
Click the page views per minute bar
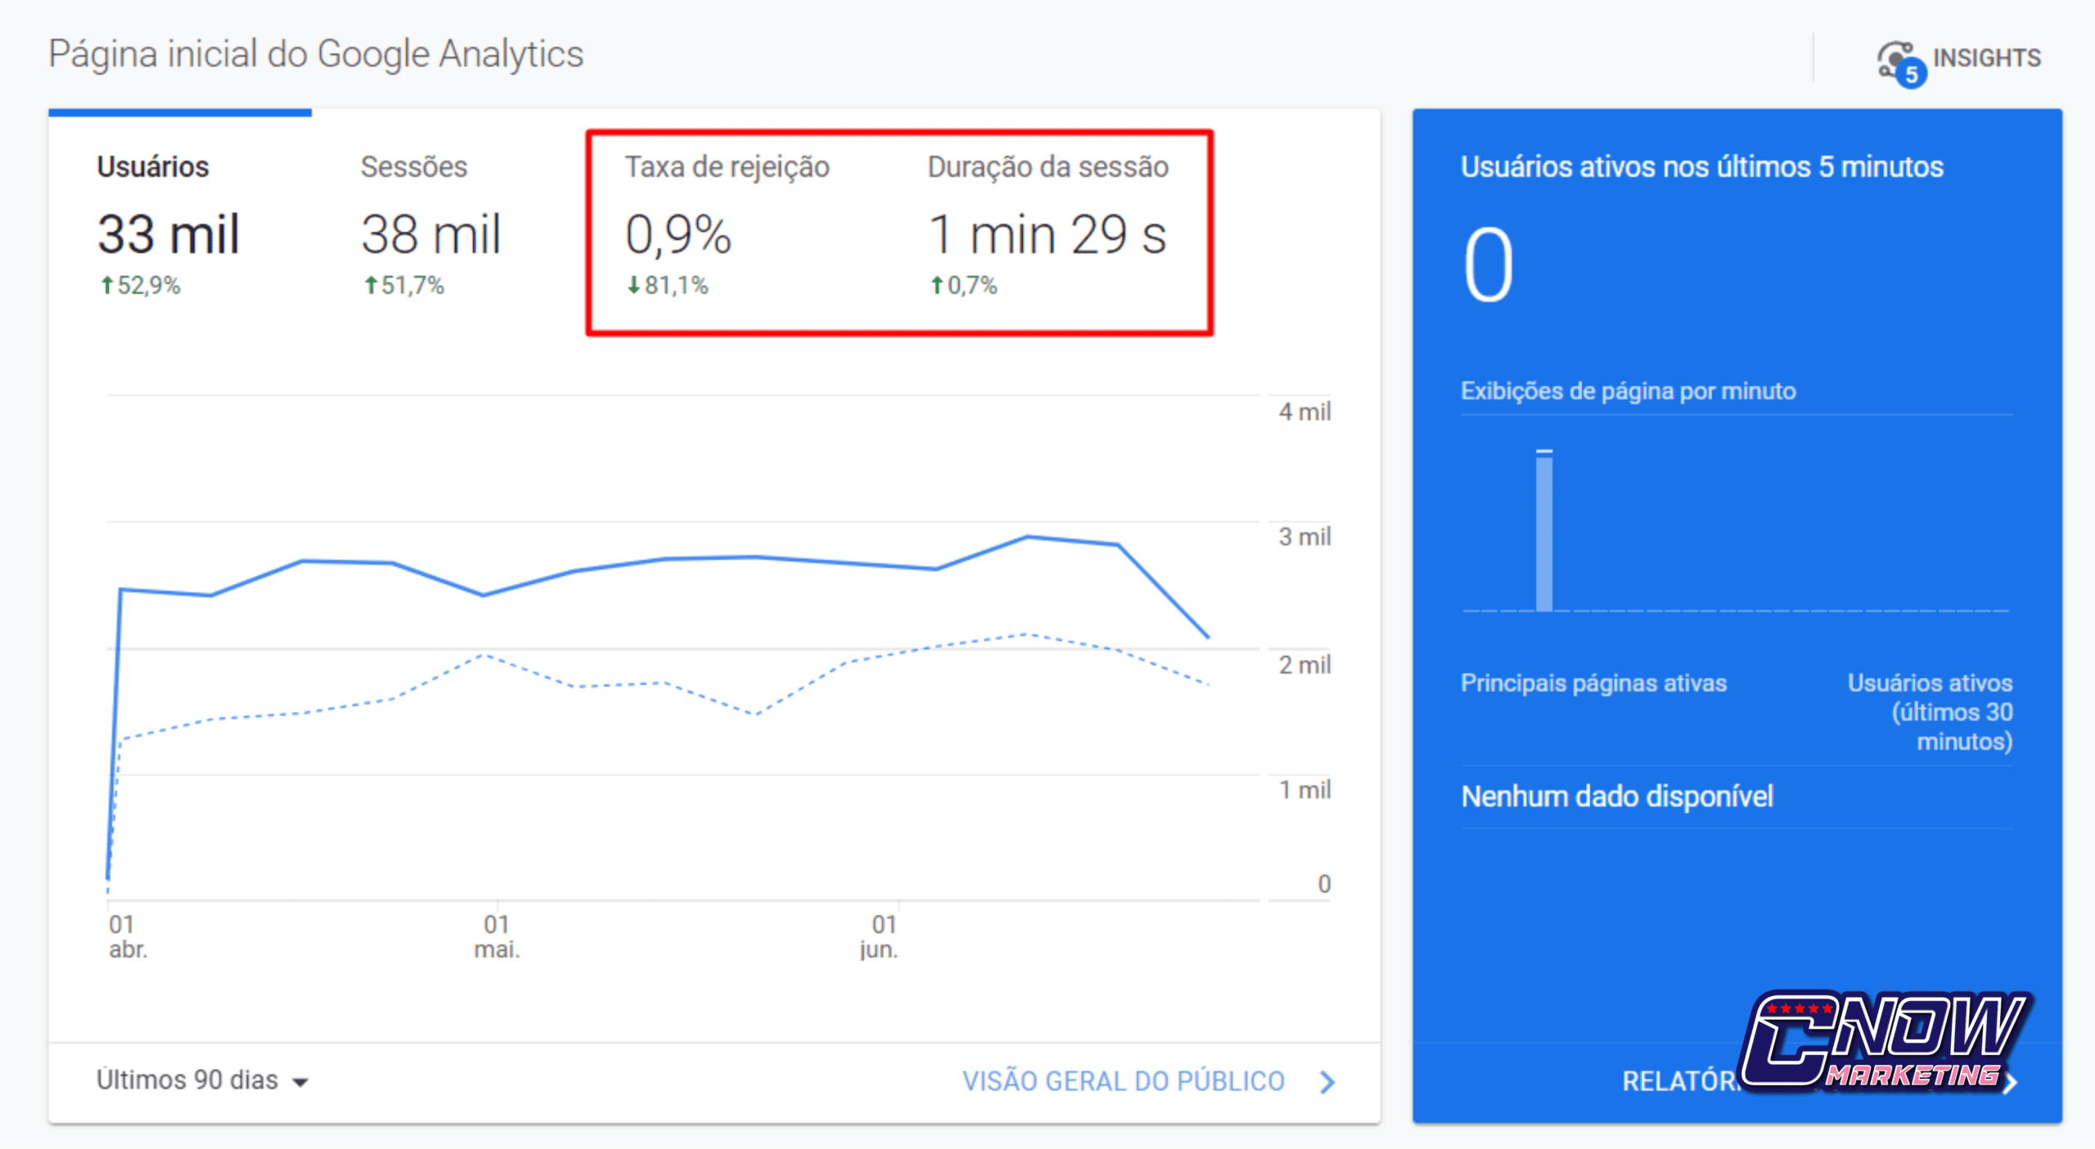click(1544, 530)
